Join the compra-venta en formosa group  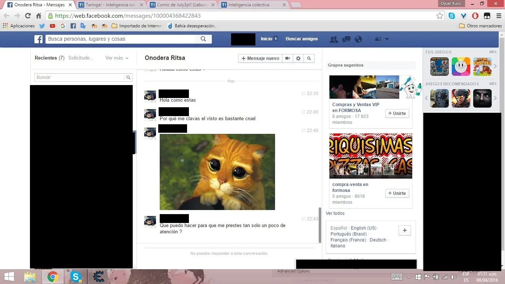click(x=397, y=193)
